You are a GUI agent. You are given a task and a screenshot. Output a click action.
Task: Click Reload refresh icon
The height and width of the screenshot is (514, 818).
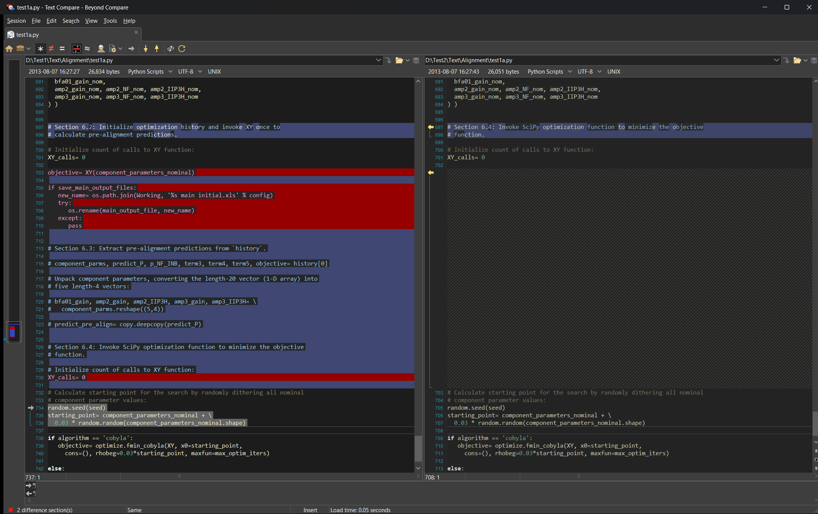click(x=182, y=49)
